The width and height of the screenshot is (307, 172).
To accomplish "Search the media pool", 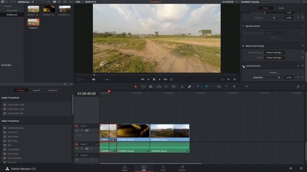I will click(65, 2).
